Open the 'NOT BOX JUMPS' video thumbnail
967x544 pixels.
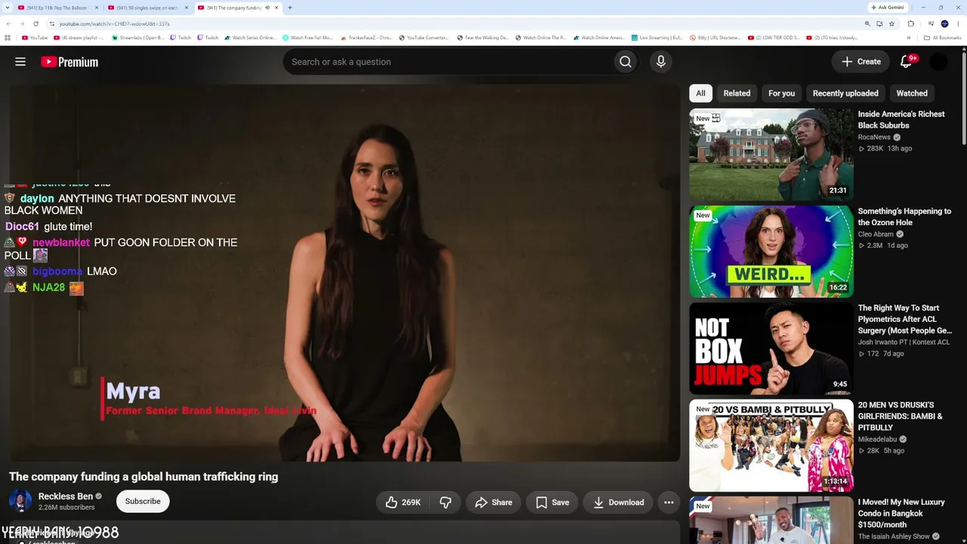(771, 348)
